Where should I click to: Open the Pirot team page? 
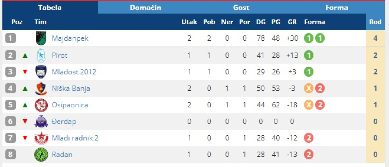click(60, 55)
